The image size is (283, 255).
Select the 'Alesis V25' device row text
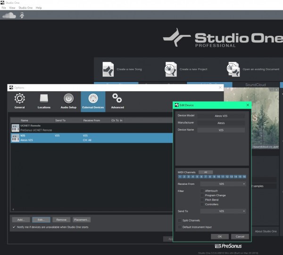[x=27, y=140]
